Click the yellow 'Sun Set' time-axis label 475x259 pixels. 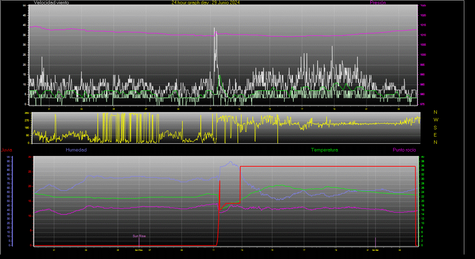pos(375,250)
